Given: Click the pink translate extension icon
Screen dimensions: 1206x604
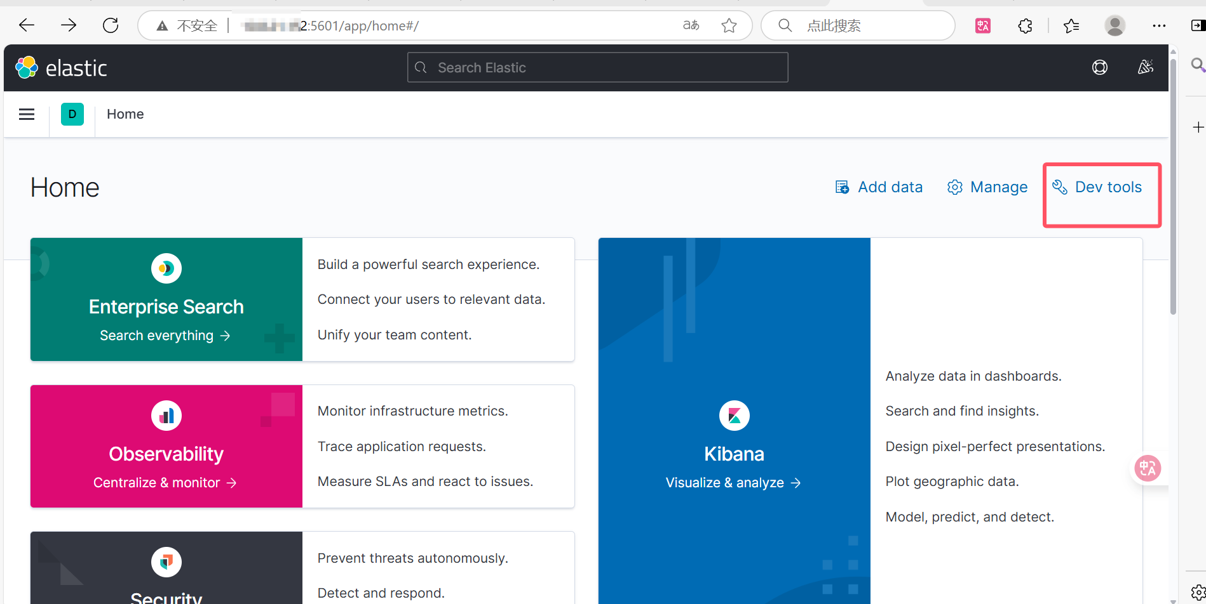Looking at the screenshot, I should [982, 25].
